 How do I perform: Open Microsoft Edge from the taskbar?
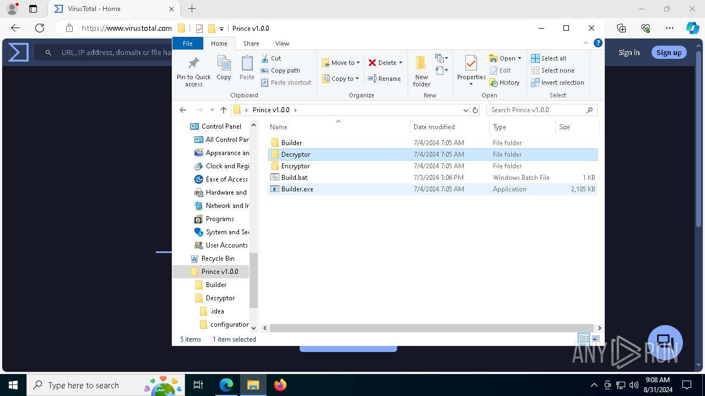point(226,385)
